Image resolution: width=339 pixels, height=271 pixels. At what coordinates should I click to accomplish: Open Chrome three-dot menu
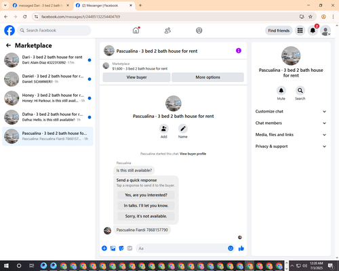click(x=333, y=16)
